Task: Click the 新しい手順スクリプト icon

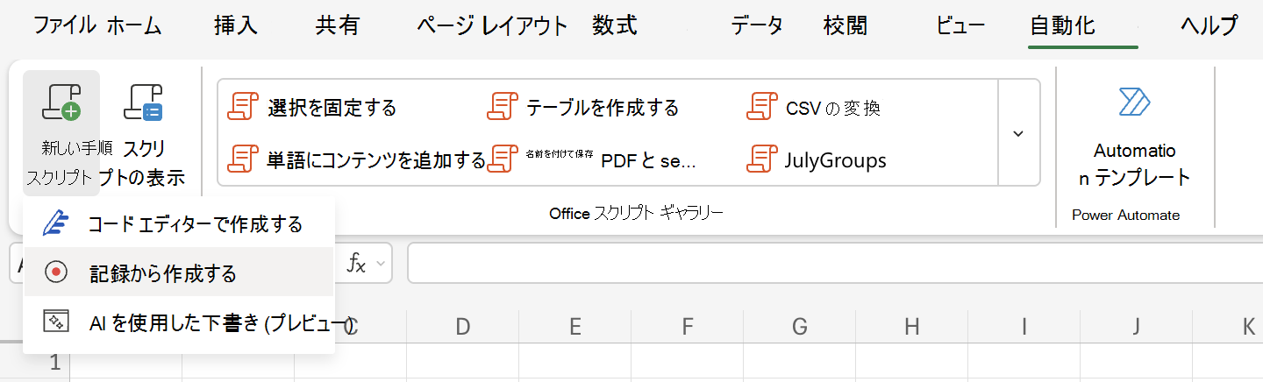Action: [x=61, y=103]
